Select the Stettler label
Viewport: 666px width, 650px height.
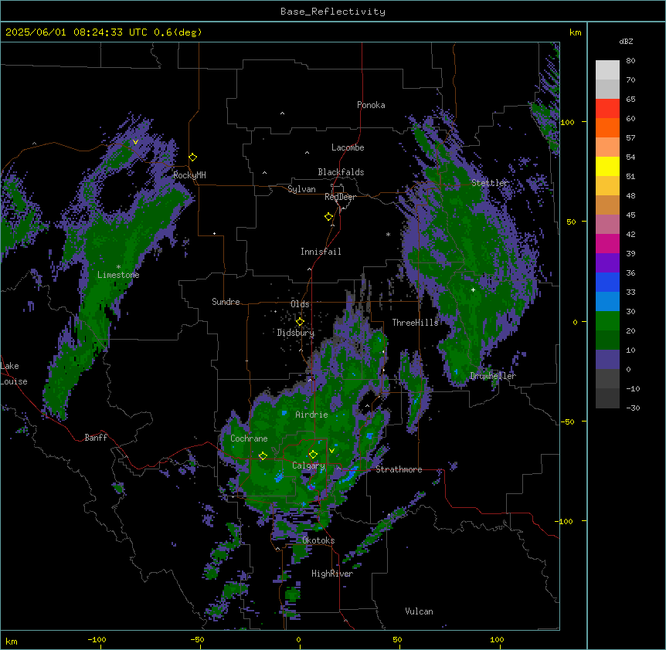[x=490, y=183]
